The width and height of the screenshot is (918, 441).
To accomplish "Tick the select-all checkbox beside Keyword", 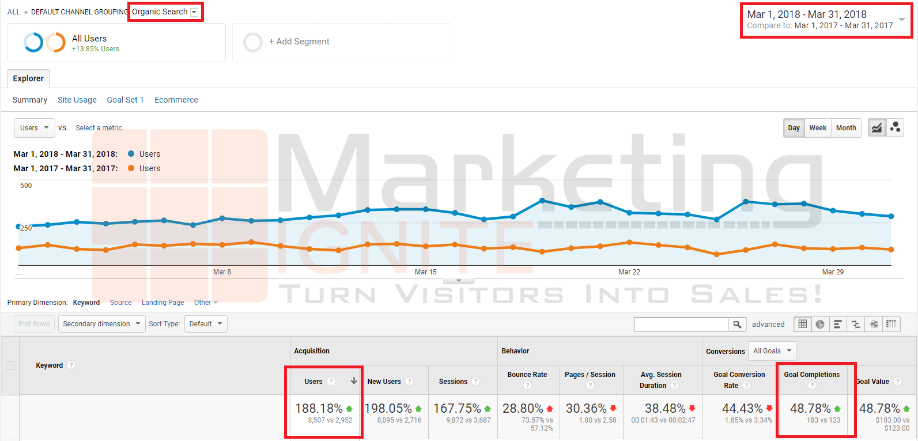I will 10,365.
